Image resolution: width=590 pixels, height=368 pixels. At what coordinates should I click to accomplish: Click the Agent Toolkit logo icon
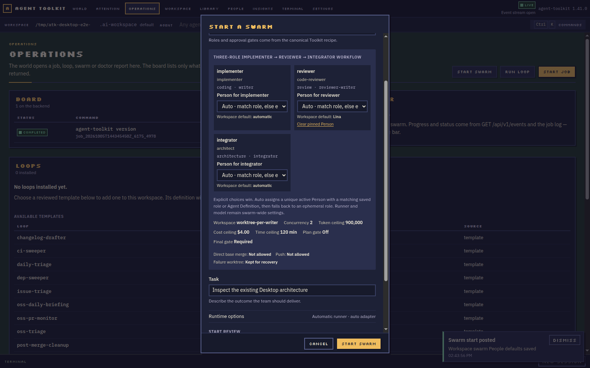(7, 8)
